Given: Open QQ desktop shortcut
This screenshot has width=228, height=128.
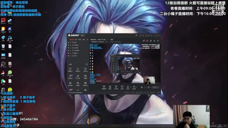Looking at the screenshot, I should tap(3, 73).
